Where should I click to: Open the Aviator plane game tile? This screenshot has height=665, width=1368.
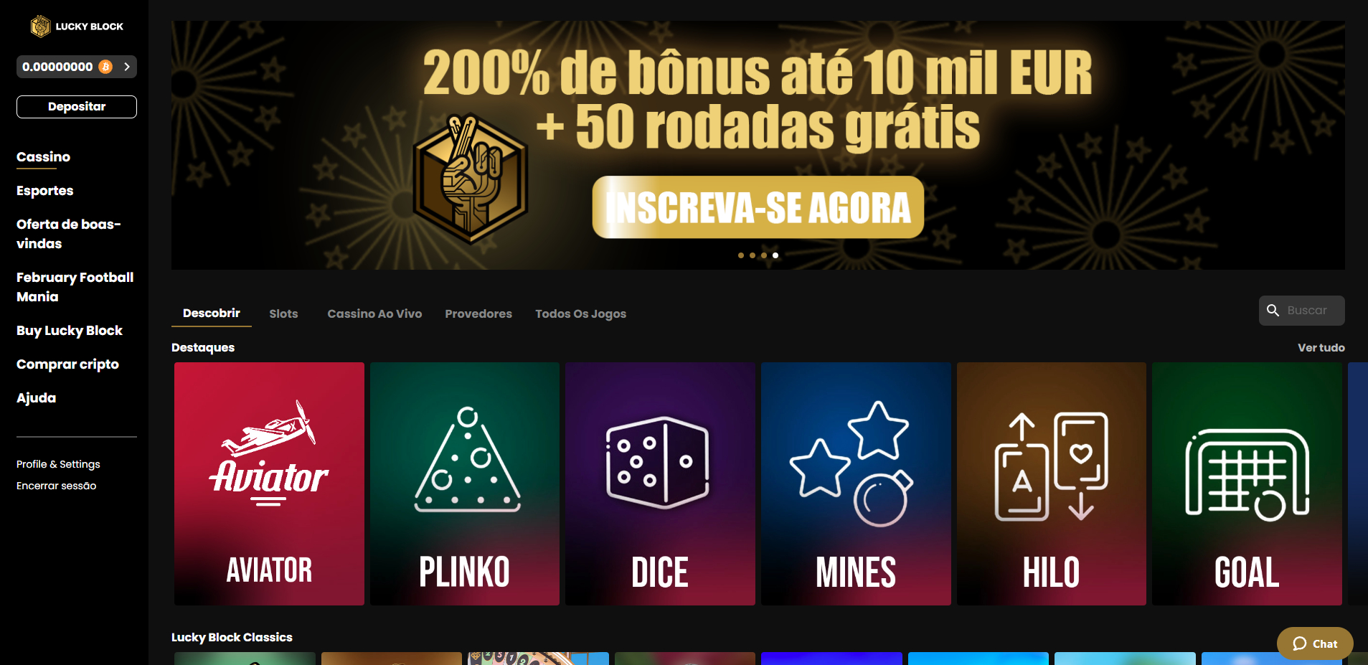(269, 484)
